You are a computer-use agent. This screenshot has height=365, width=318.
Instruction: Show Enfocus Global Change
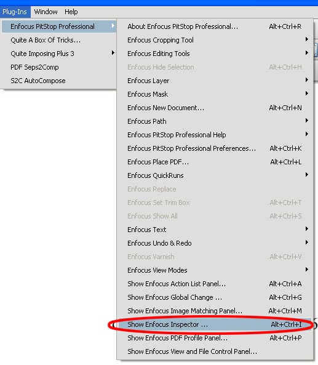tap(214, 297)
